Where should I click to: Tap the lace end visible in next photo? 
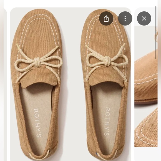tap(156, 36)
